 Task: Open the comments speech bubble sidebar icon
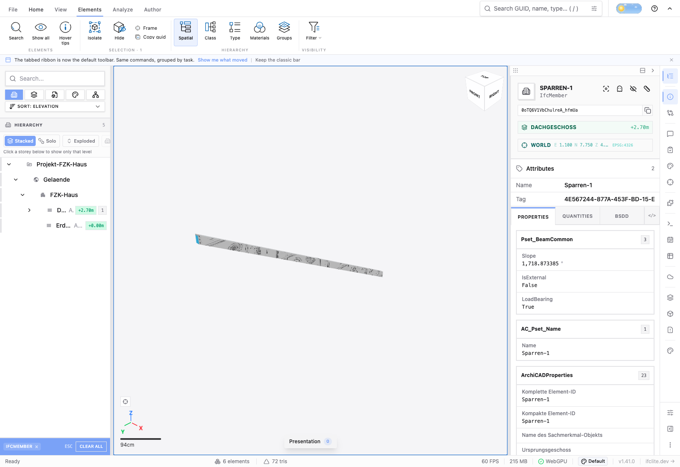click(x=670, y=134)
